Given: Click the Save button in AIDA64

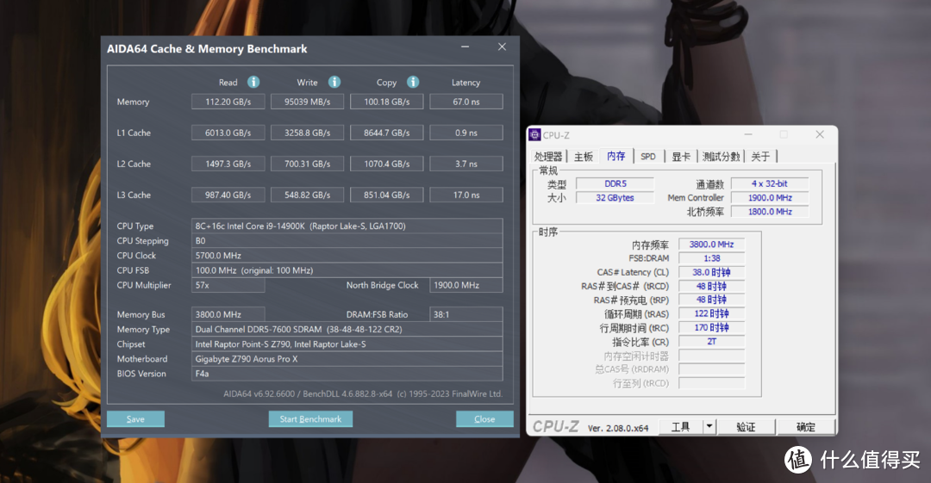Looking at the screenshot, I should (x=135, y=419).
